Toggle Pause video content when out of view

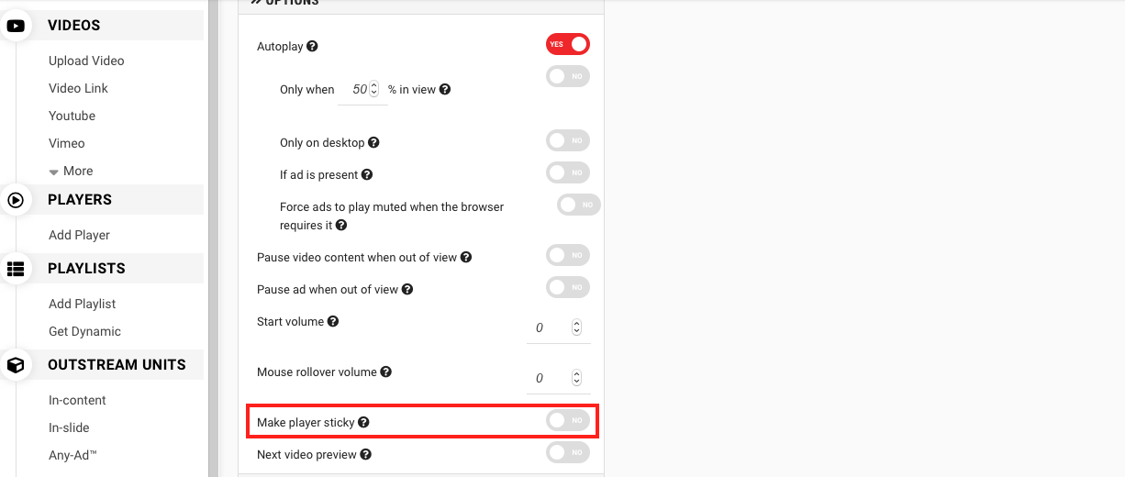567,255
